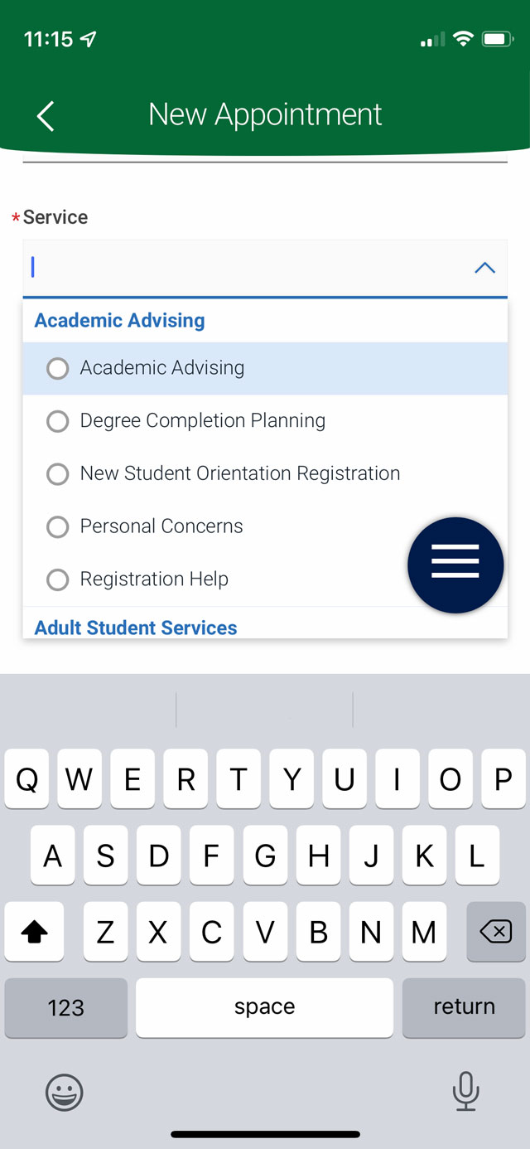
Task: Tap the 123 numbers key
Action: [x=66, y=1007]
